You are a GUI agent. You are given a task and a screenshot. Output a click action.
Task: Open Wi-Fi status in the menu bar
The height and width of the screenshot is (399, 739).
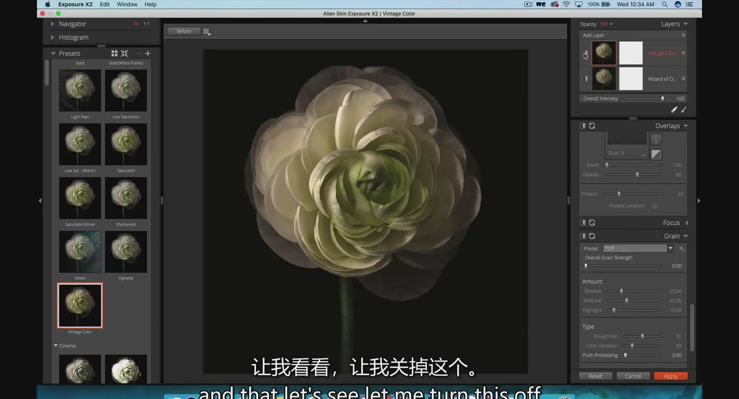click(566, 4)
